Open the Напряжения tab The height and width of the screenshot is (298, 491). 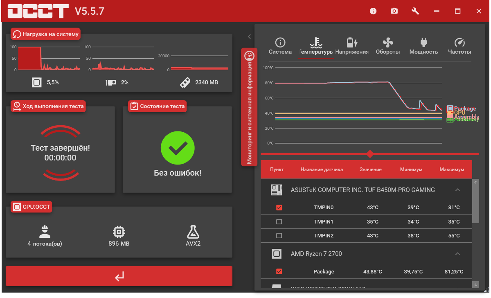tap(352, 46)
